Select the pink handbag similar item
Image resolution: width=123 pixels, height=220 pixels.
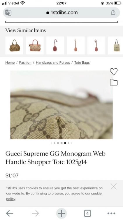coord(35,45)
